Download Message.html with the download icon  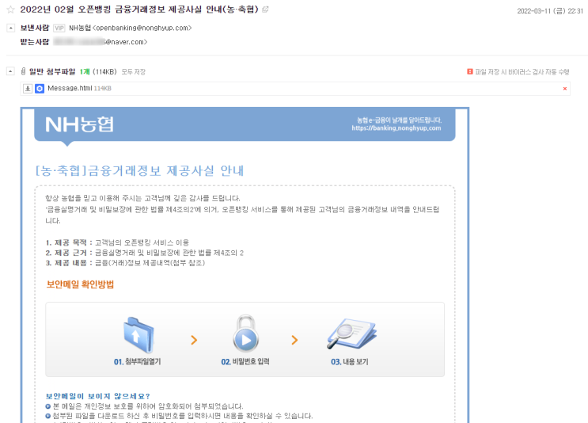click(x=28, y=89)
